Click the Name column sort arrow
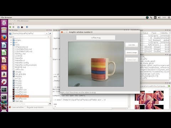 pos(48,37)
